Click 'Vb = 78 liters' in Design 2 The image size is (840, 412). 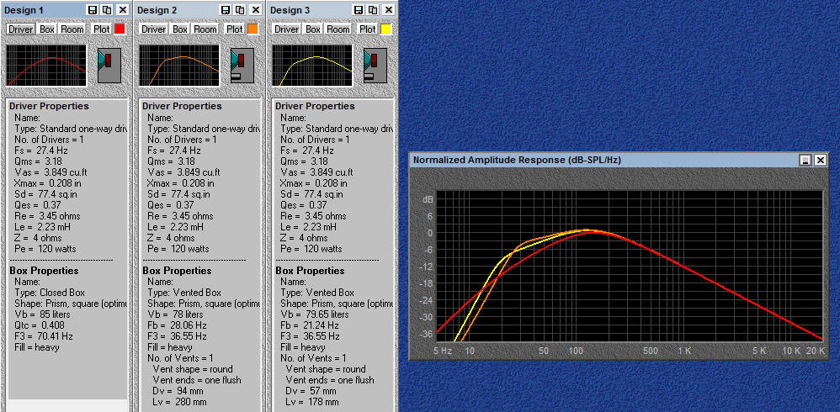tap(175, 314)
